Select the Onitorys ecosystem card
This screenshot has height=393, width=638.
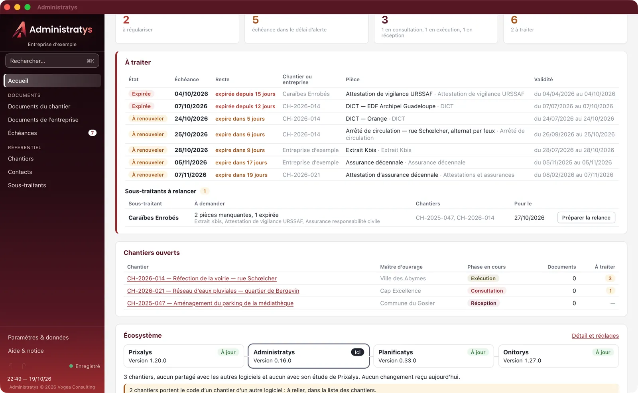(x=559, y=356)
